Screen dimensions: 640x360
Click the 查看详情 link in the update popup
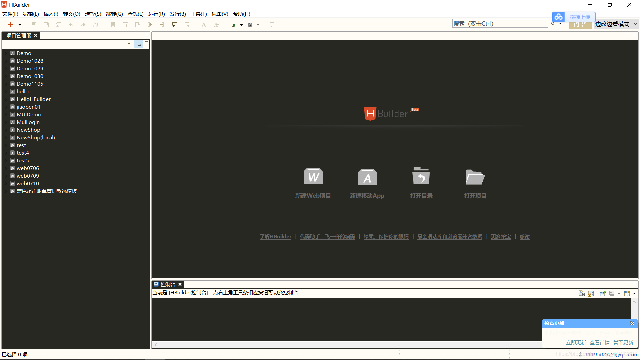click(599, 343)
